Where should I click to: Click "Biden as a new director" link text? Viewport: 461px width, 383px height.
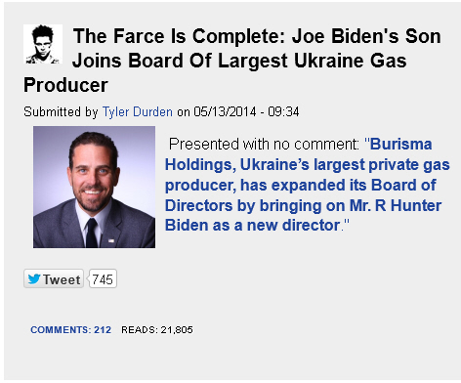pyautogui.click(x=253, y=226)
